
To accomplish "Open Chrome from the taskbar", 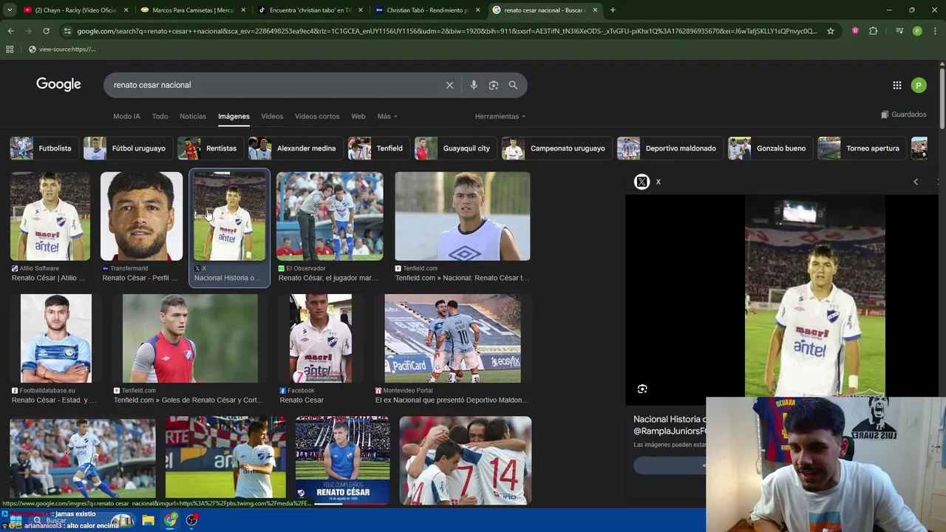I will tap(171, 520).
